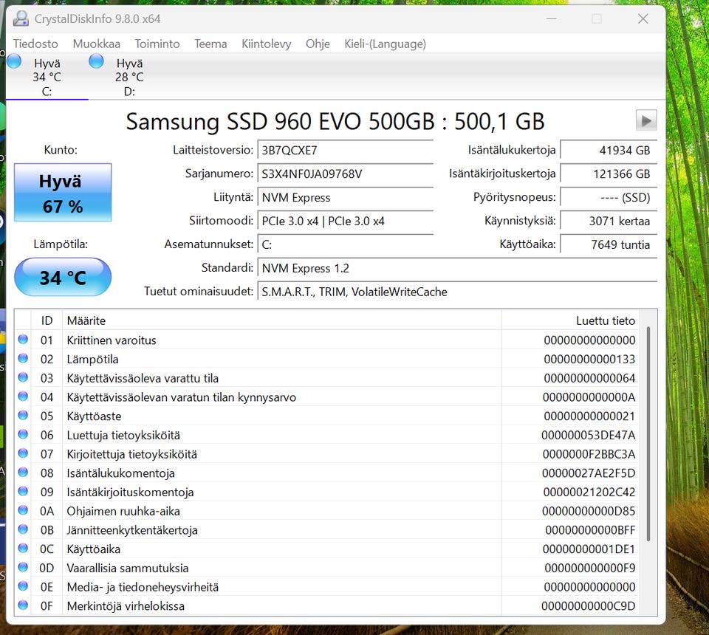Click the Sarjanumero field S3X4NF0JA09768V
709x635 pixels.
pyautogui.click(x=346, y=174)
